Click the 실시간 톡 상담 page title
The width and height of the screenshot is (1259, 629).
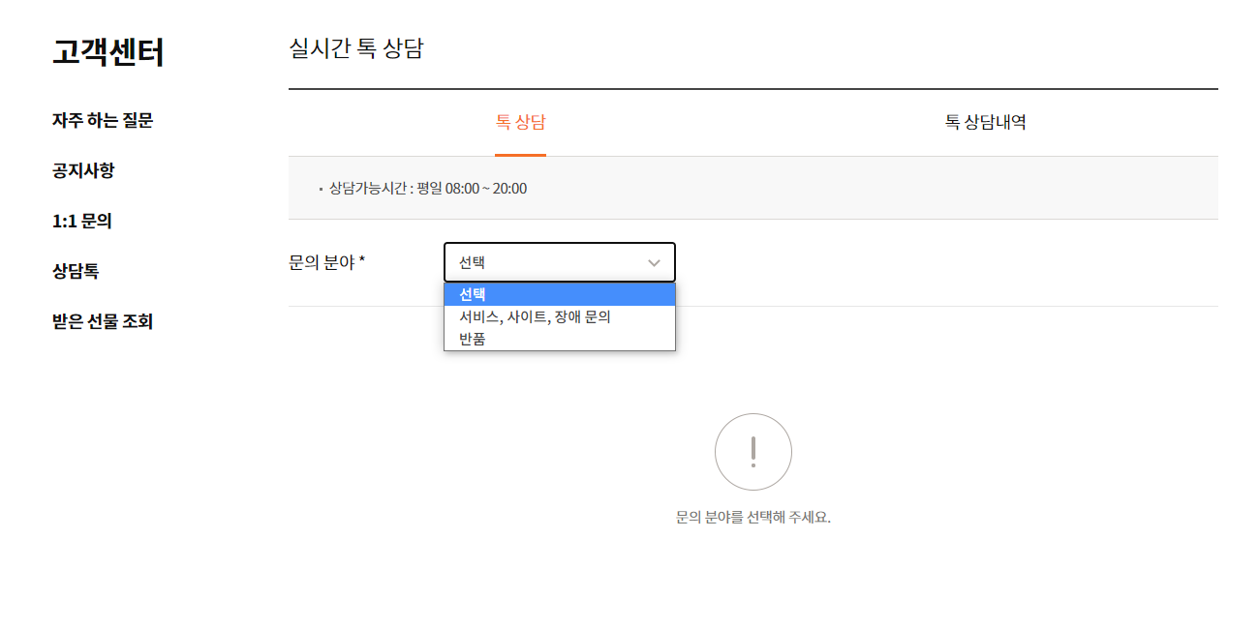pyautogui.click(x=355, y=48)
